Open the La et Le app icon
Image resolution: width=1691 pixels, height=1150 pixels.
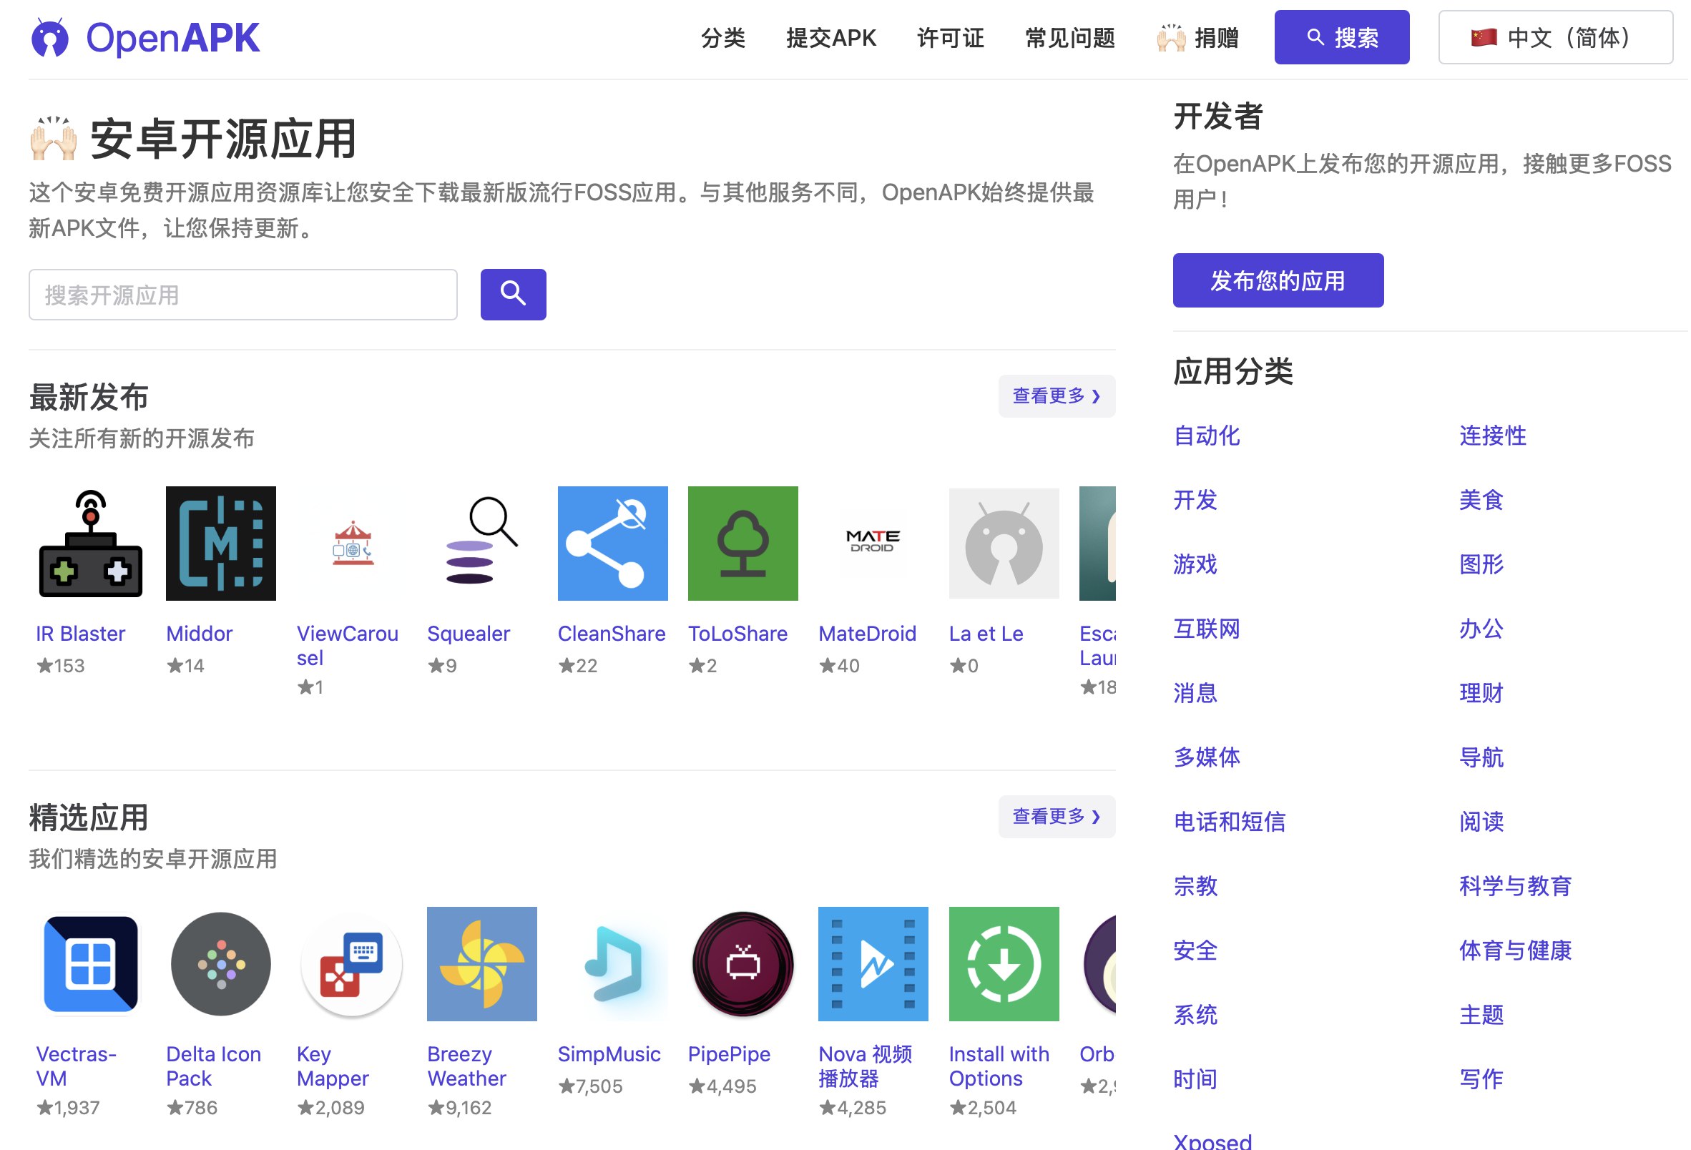(1005, 544)
